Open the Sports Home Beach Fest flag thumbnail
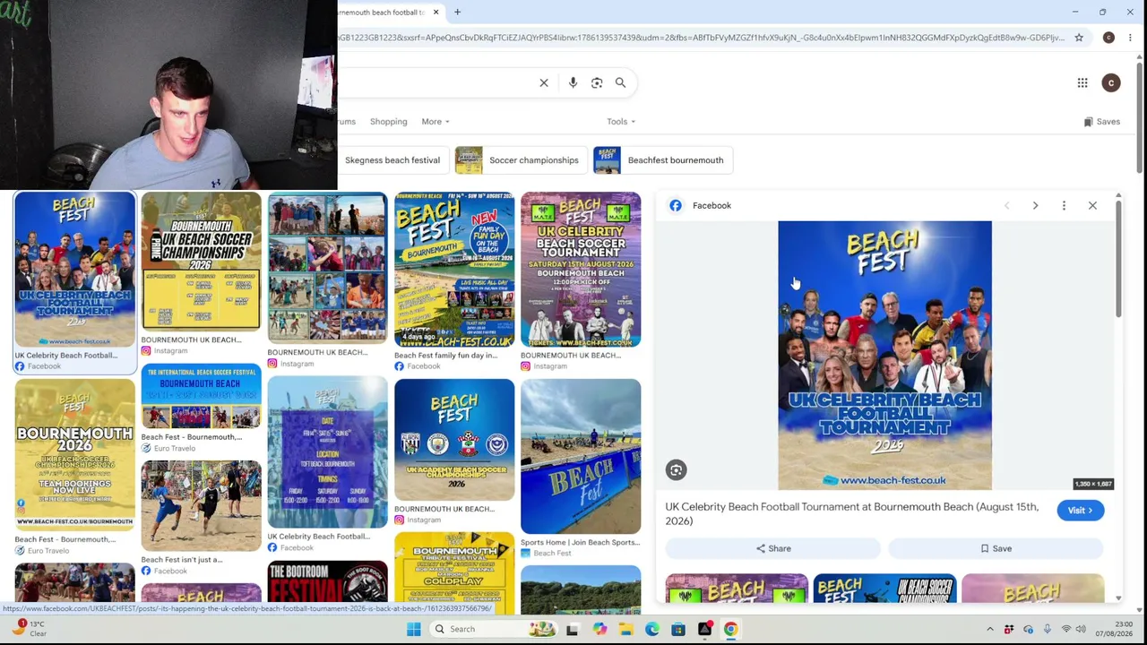 [x=581, y=457]
